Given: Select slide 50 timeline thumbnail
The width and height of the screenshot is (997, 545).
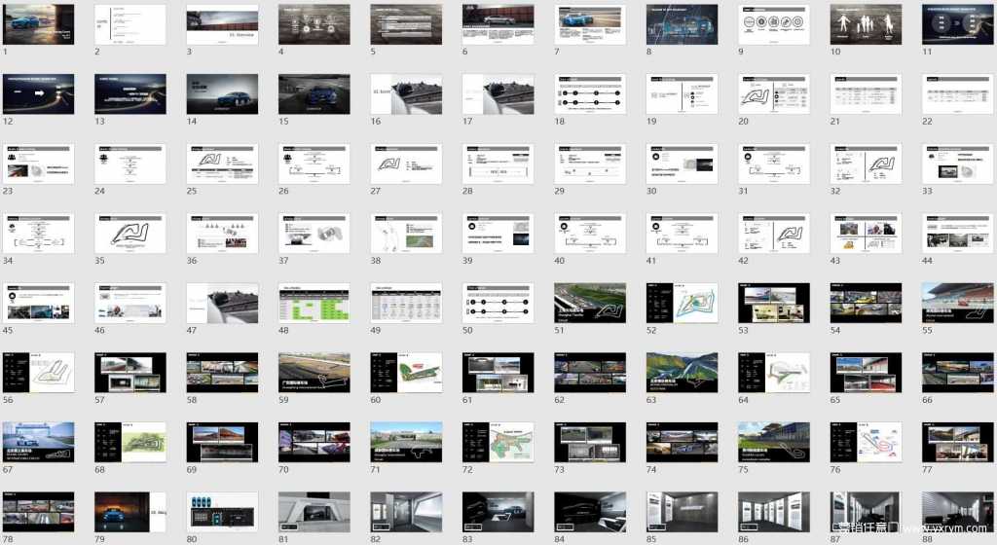Looking at the screenshot, I should [498, 304].
